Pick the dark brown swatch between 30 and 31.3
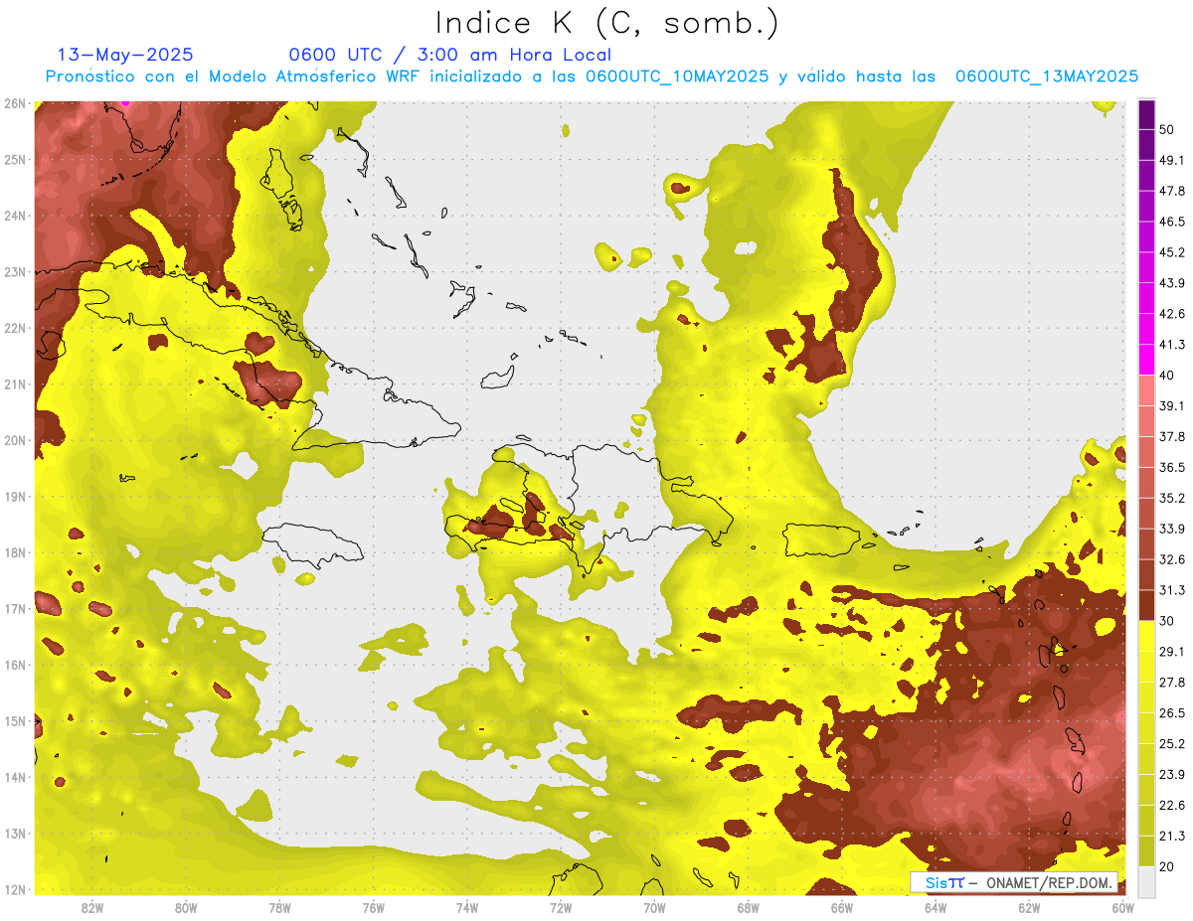The height and width of the screenshot is (921, 1193). [x=1146, y=605]
